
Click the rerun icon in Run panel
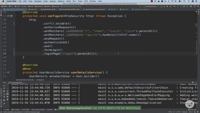tap(4, 85)
